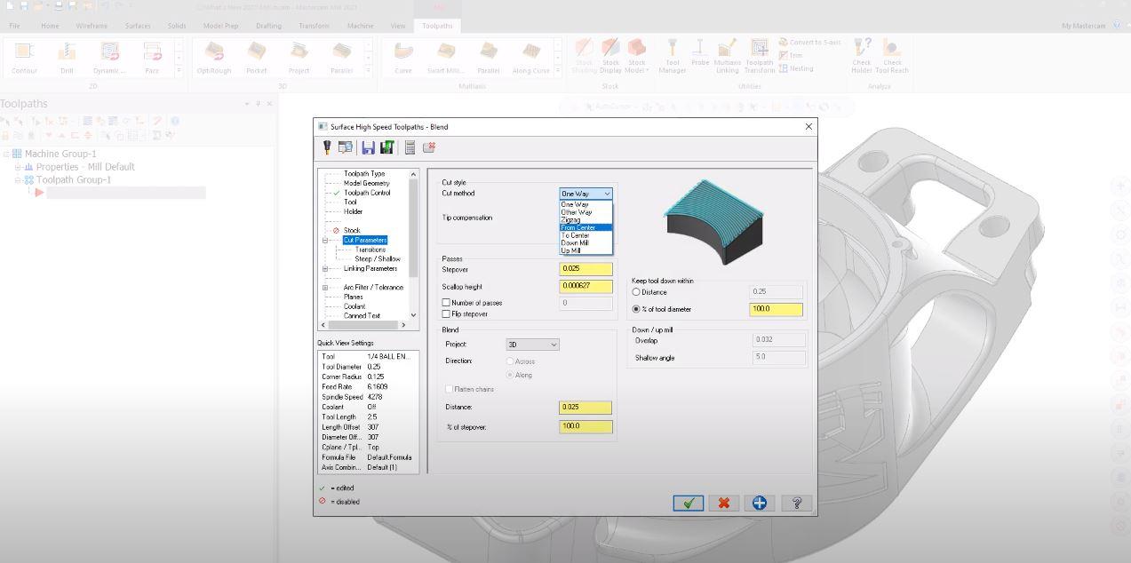Select the % of tool diameter radio

pos(636,309)
